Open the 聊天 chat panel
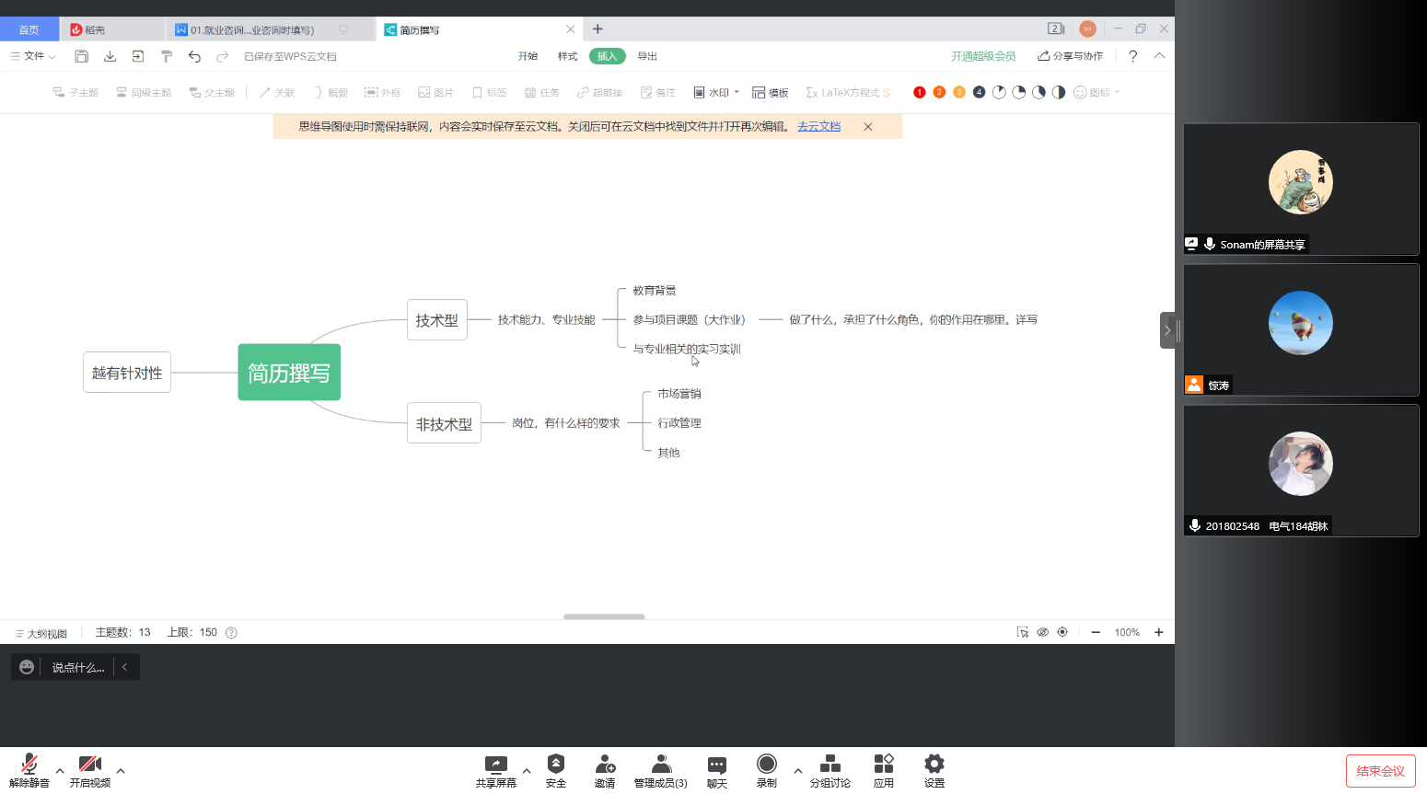 [716, 770]
